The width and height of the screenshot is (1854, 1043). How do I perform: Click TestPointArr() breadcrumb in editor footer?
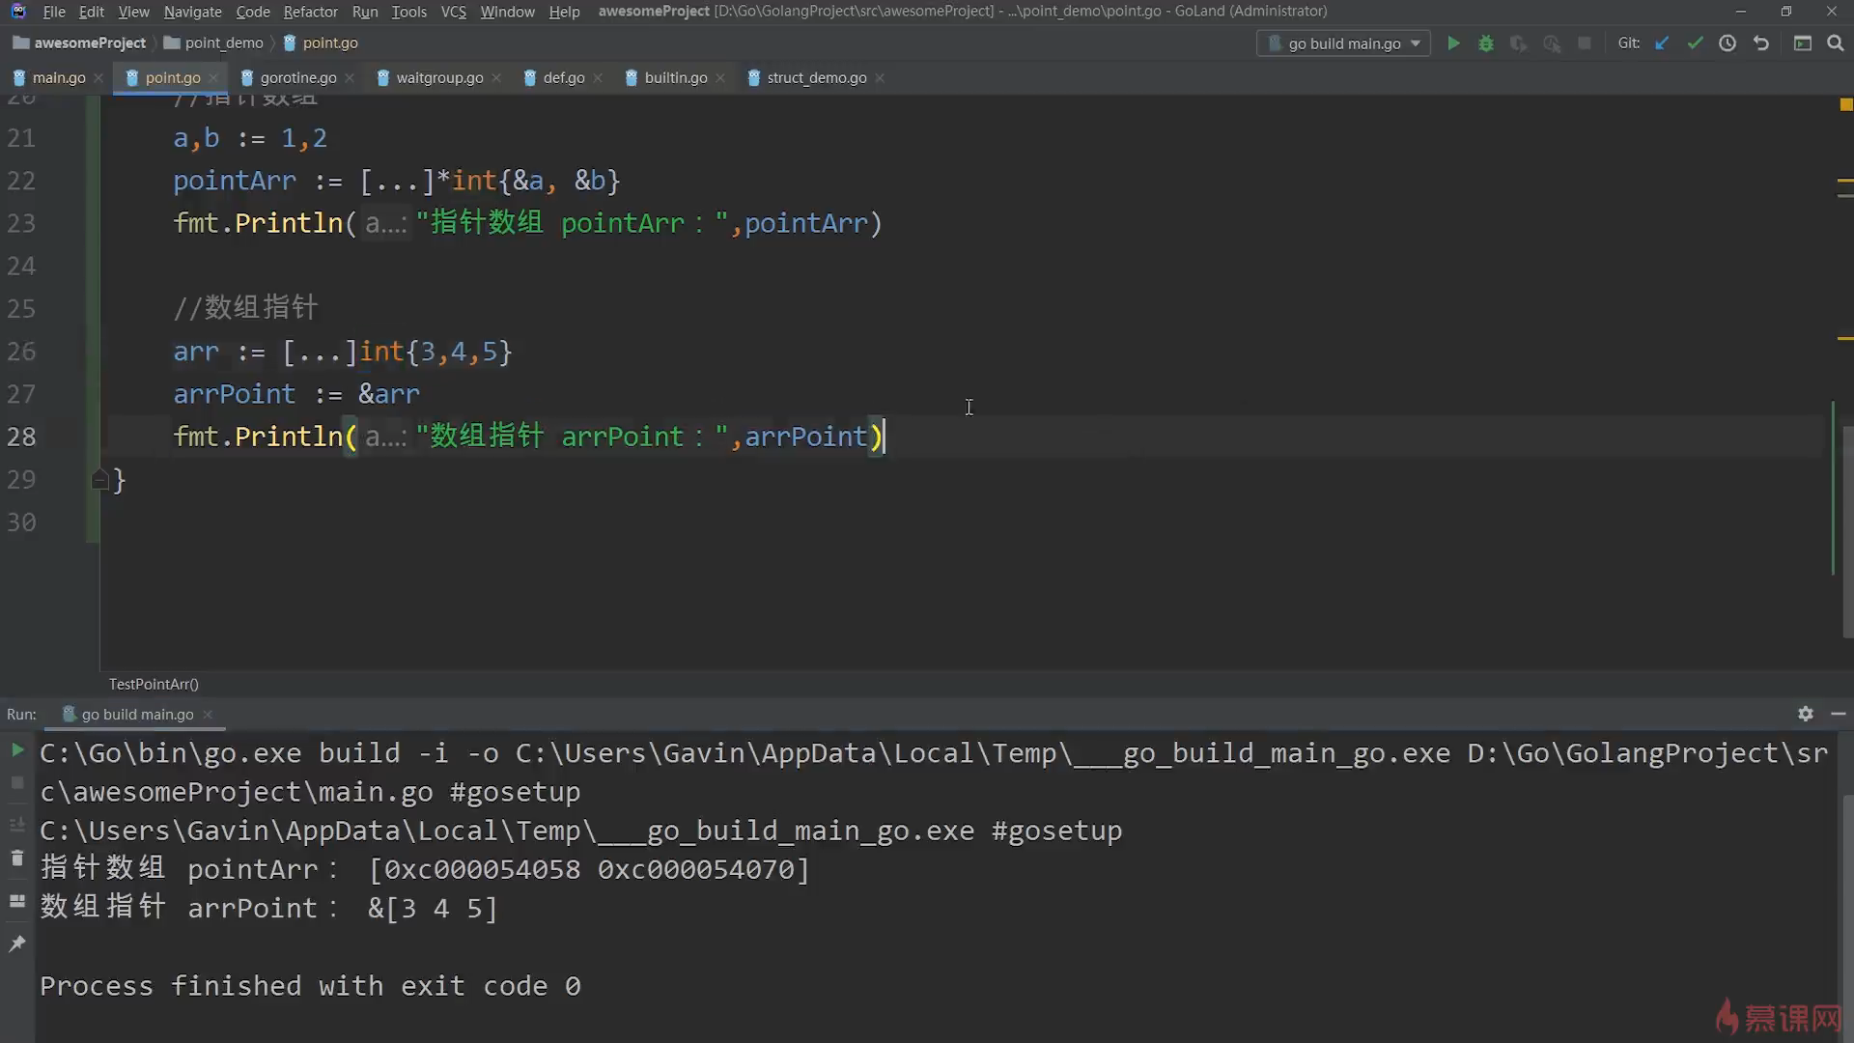click(154, 684)
